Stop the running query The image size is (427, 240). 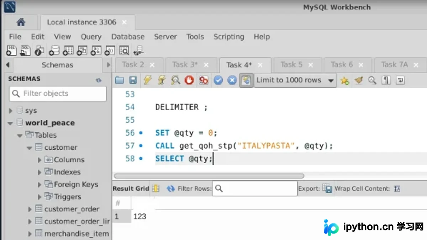[x=189, y=80]
